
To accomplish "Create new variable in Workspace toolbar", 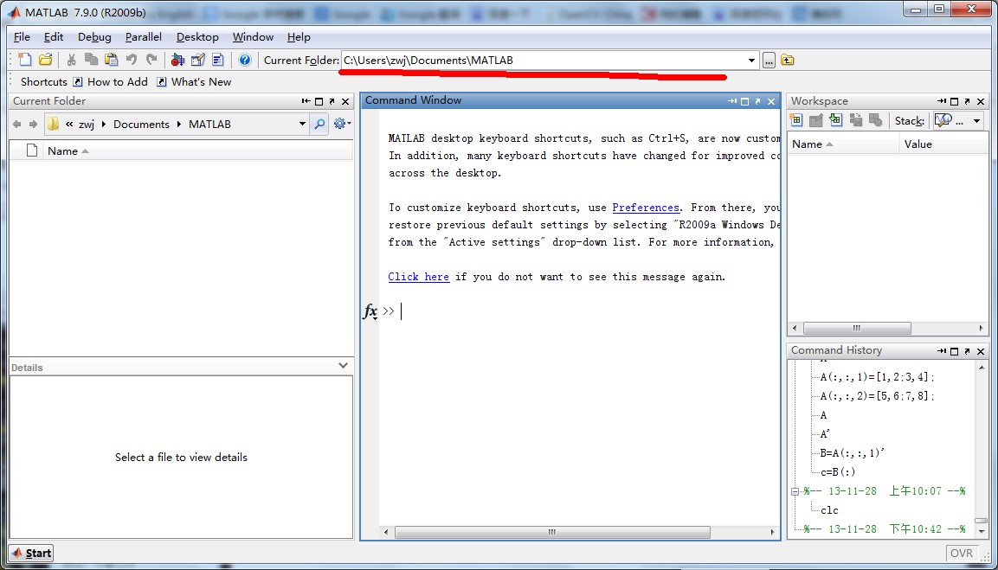I will click(x=796, y=120).
